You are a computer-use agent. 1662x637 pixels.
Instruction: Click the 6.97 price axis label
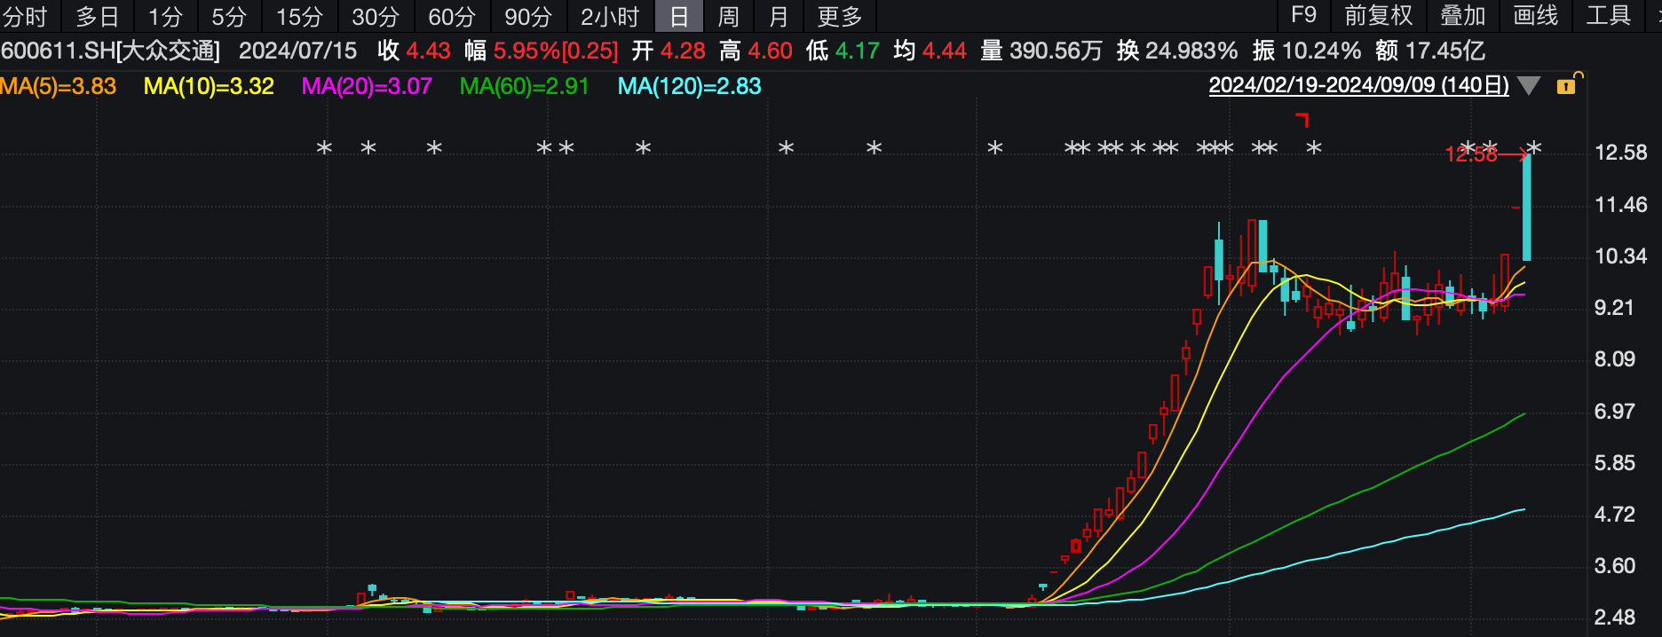coord(1614,412)
